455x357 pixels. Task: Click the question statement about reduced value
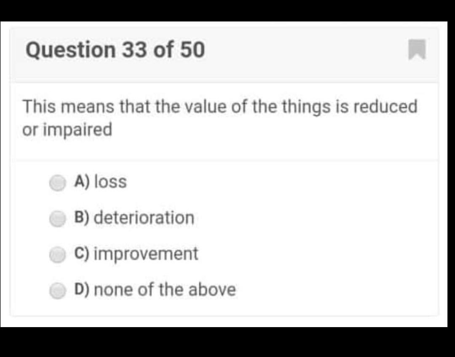tap(219, 117)
